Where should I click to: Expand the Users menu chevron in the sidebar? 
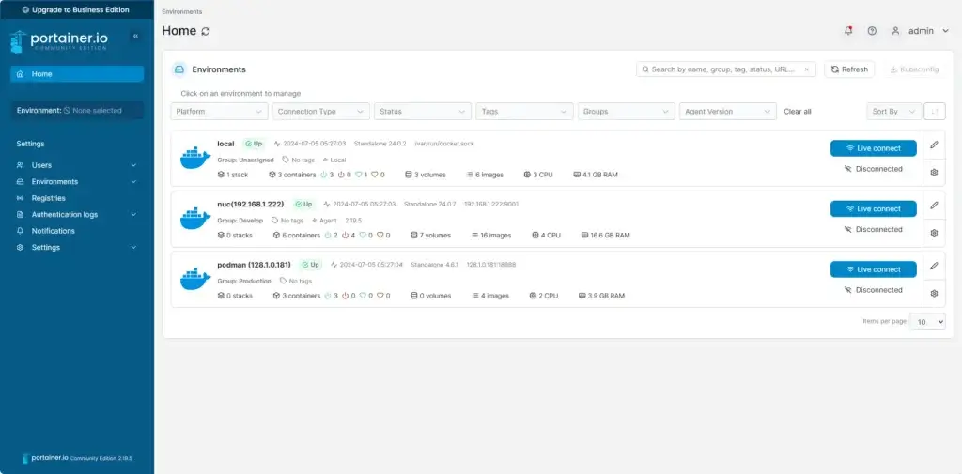click(x=133, y=165)
